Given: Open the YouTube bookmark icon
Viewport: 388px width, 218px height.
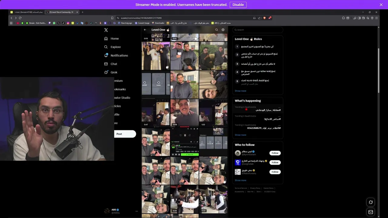Looking at the screenshot, I should pyautogui.click(x=18, y=23).
